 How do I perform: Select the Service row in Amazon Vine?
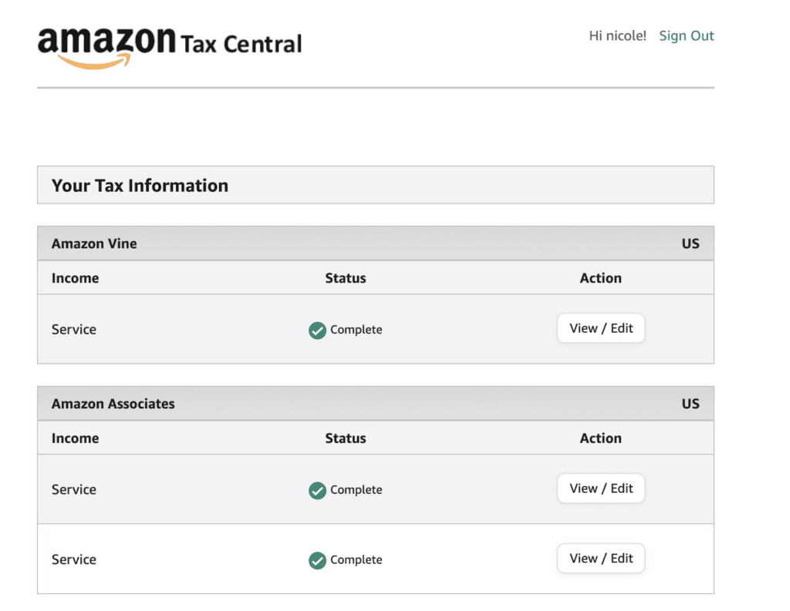coord(73,329)
